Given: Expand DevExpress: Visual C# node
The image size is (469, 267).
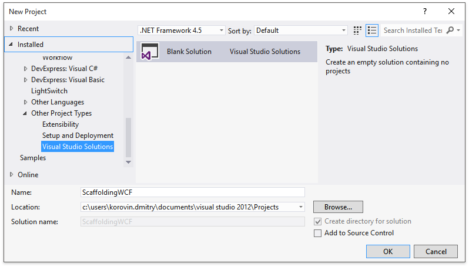Looking at the screenshot, I should 26,69.
